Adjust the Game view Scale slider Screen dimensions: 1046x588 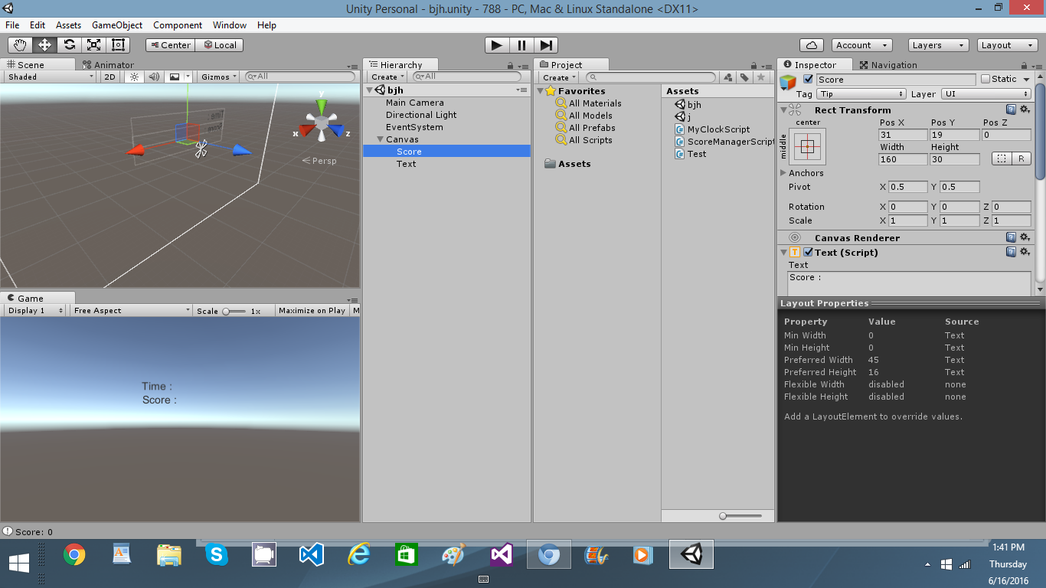pyautogui.click(x=234, y=311)
